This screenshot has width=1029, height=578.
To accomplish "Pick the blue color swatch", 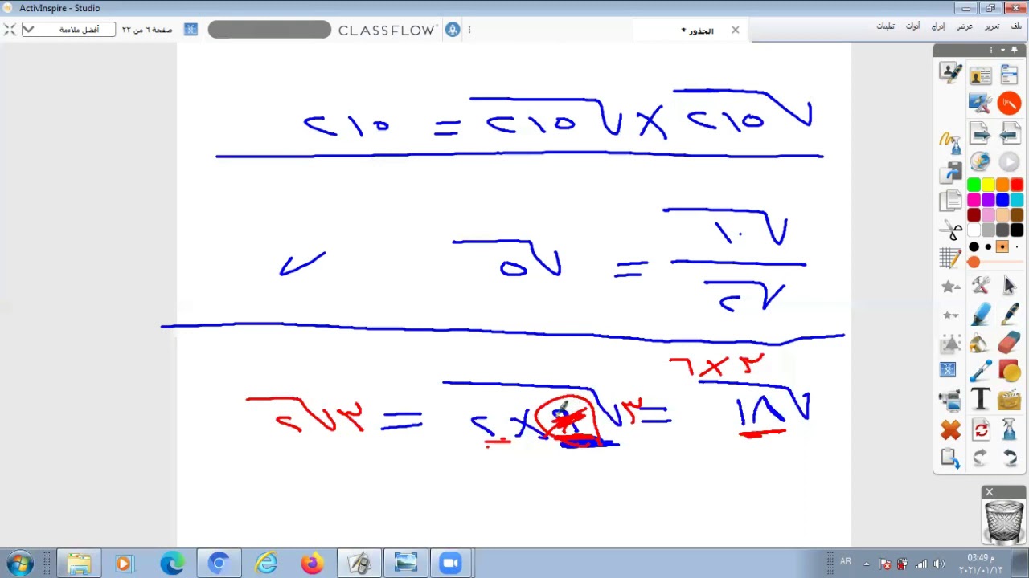I will point(1002,201).
